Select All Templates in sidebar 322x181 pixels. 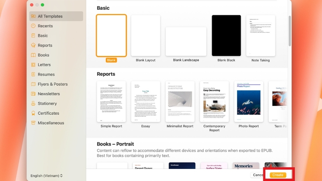(x=56, y=16)
